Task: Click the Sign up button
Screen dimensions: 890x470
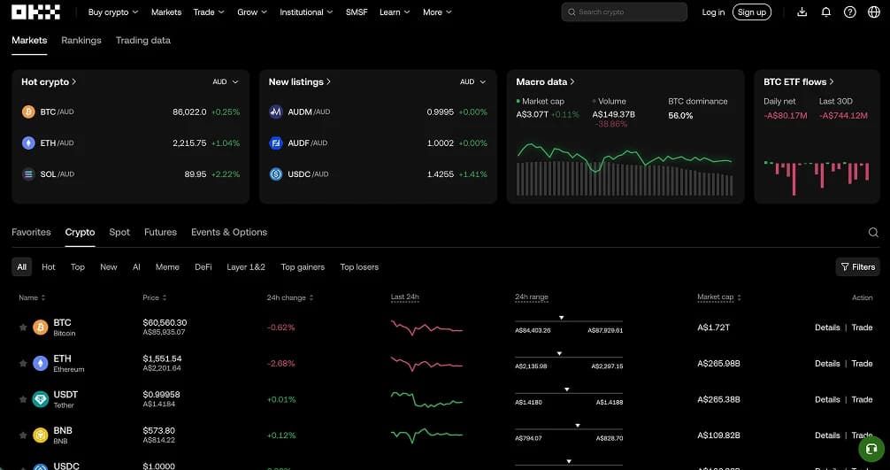Action: pyautogui.click(x=752, y=12)
